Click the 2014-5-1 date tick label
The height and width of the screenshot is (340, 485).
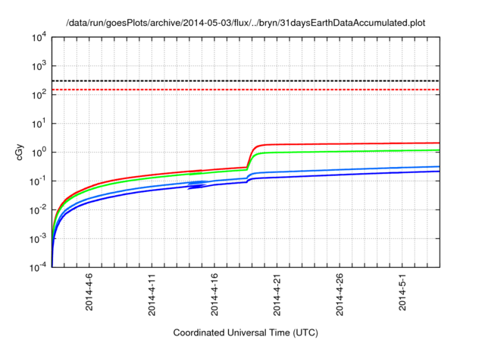402,291
